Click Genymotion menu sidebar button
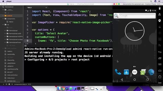This screenshot has height=91, width=163. 160,64
